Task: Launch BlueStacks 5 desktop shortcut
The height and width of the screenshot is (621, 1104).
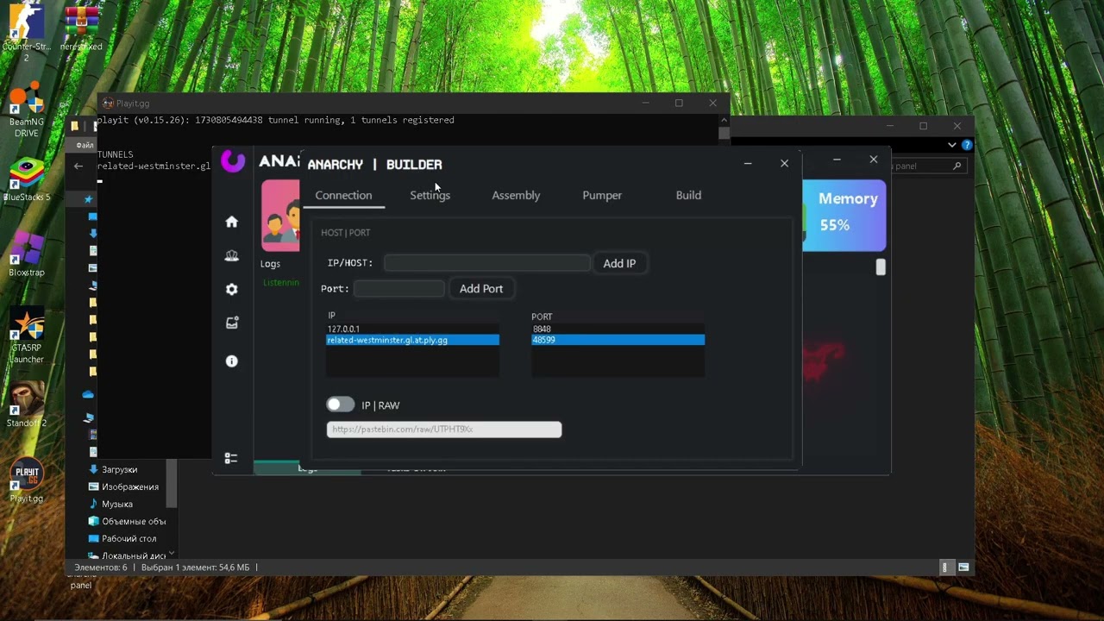Action: point(27,179)
